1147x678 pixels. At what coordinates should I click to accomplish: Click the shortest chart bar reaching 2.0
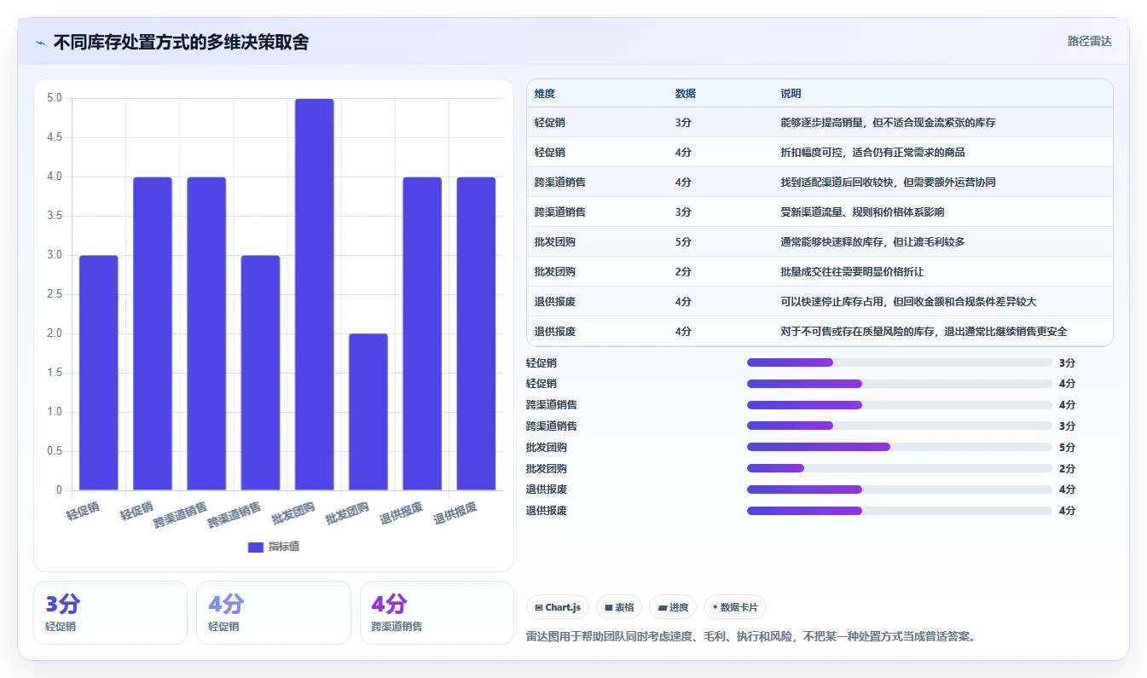(x=368, y=412)
